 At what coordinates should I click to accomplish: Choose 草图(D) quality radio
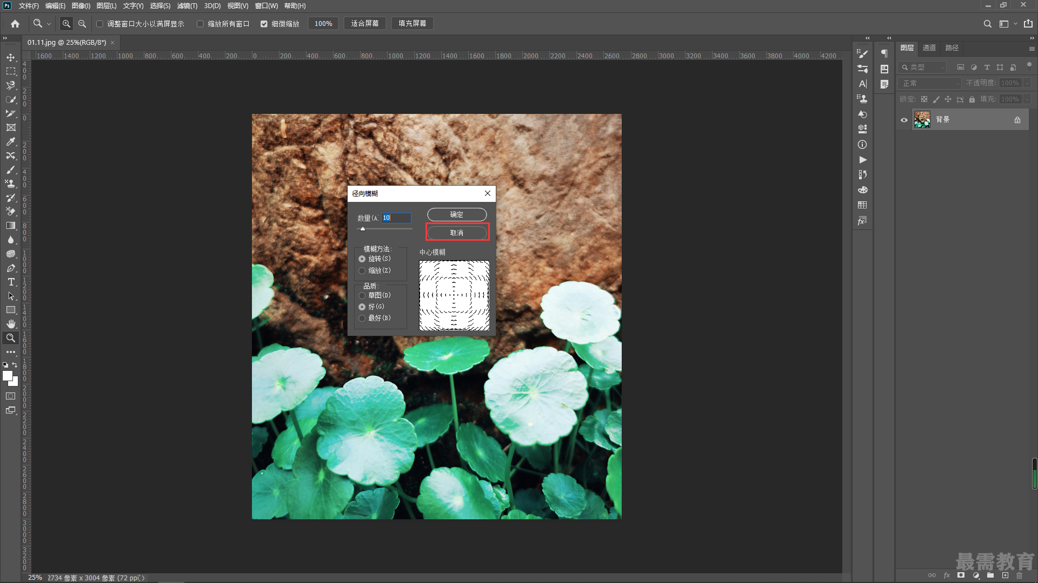click(362, 295)
